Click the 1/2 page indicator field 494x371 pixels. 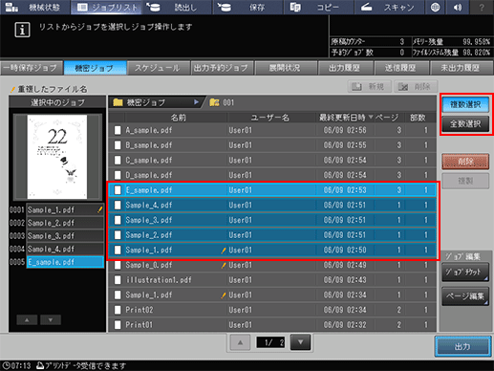point(270,342)
